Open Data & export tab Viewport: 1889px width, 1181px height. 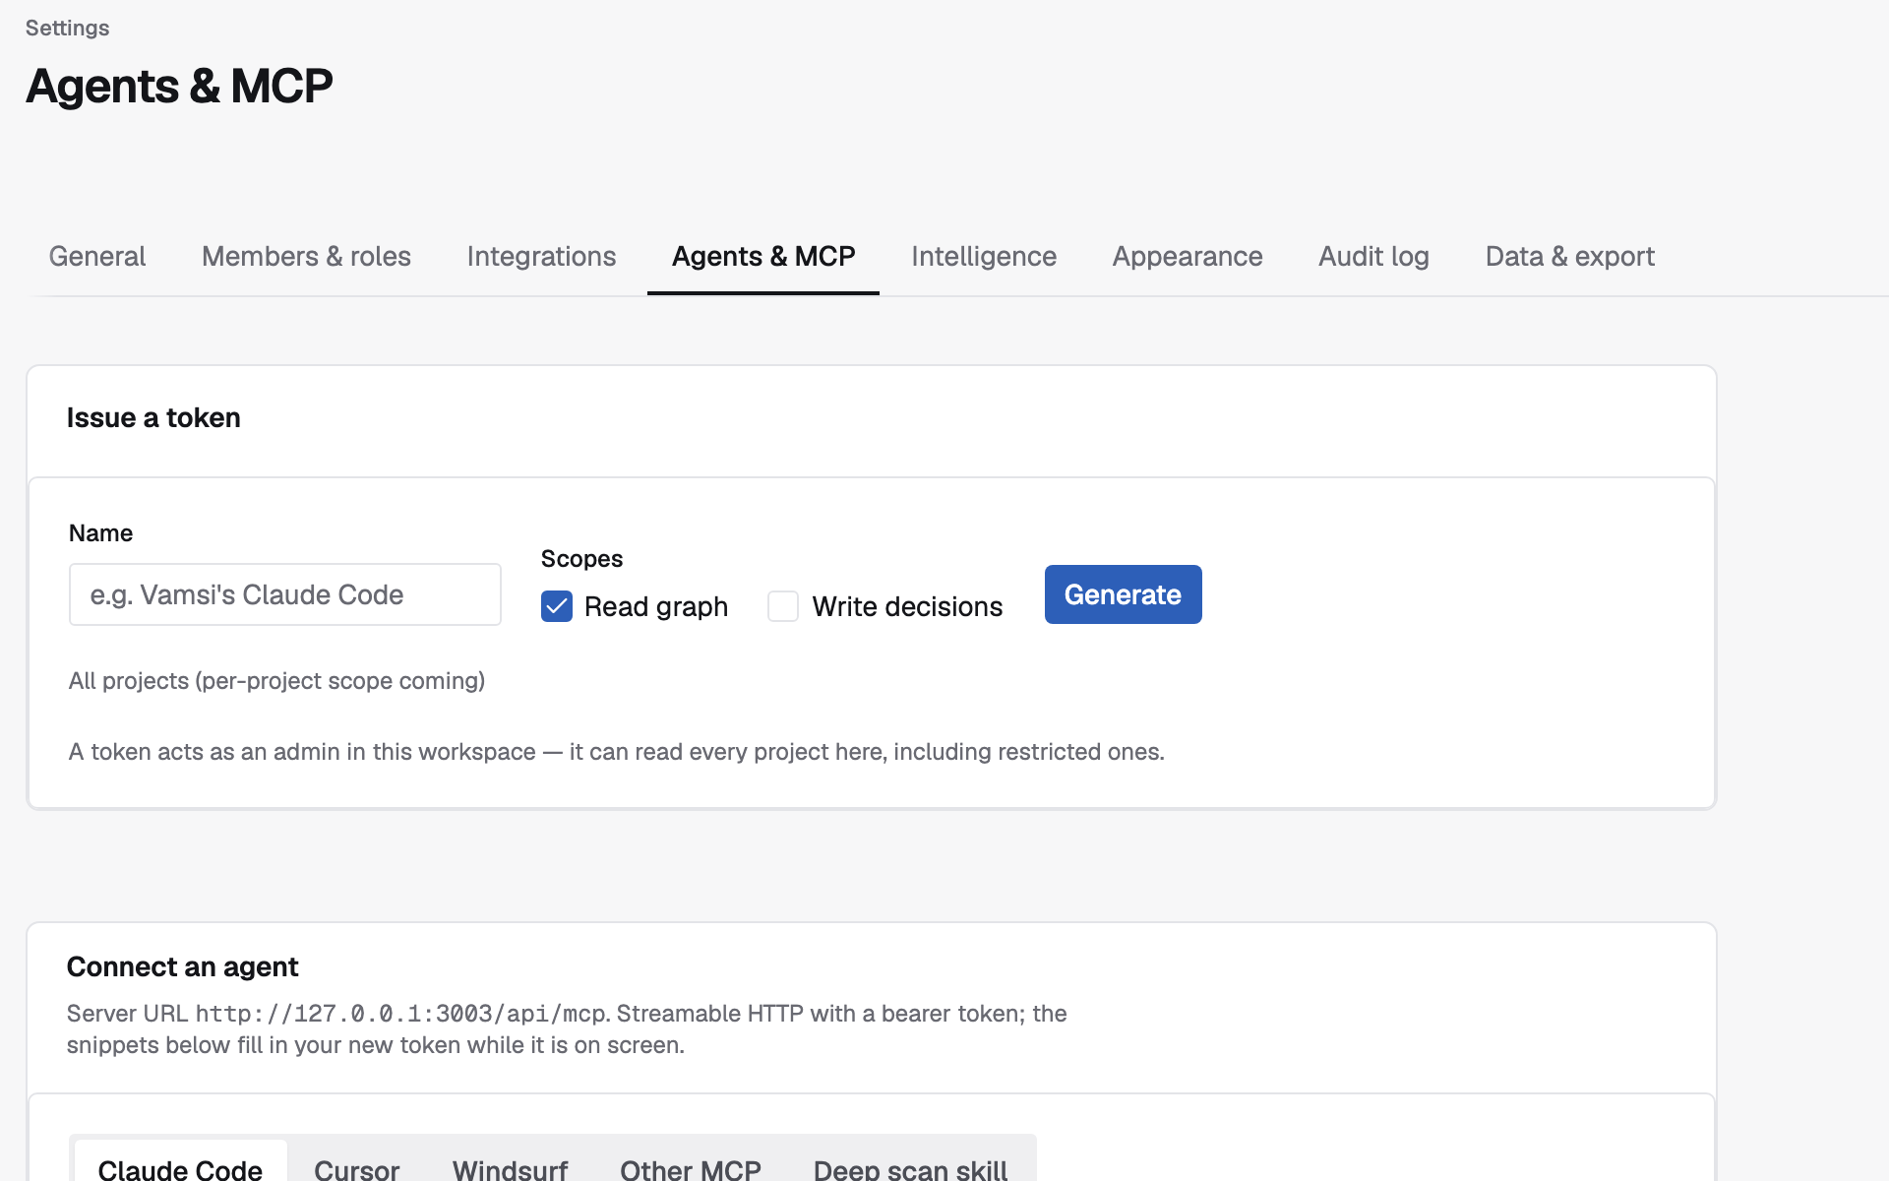pos(1570,256)
